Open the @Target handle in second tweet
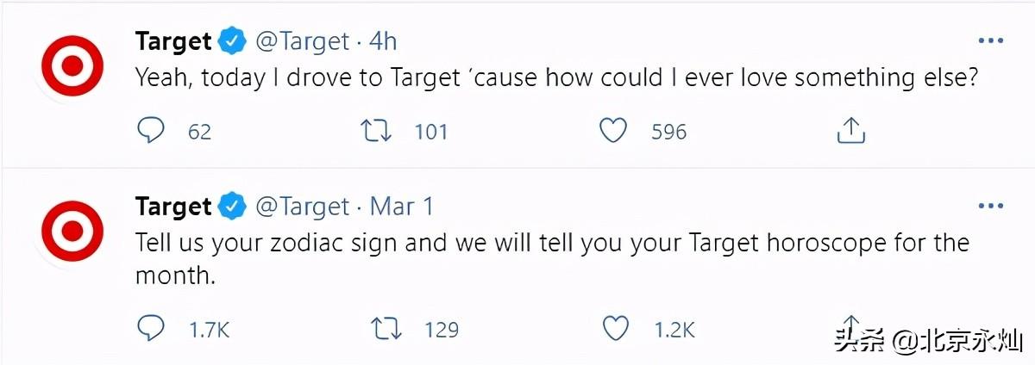This screenshot has width=1035, height=365. click(303, 207)
